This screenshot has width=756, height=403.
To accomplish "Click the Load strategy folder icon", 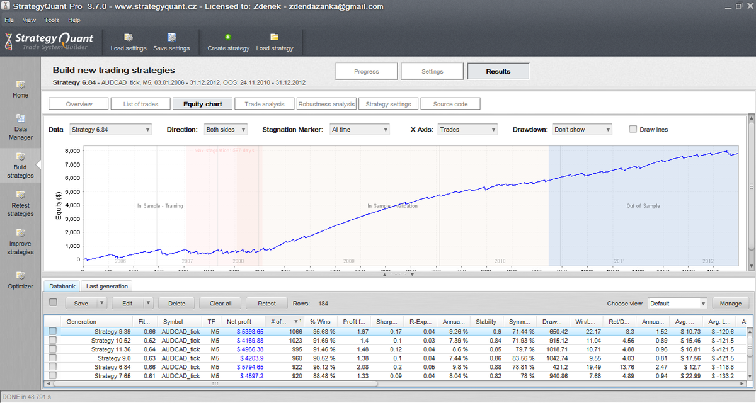I will (x=275, y=38).
